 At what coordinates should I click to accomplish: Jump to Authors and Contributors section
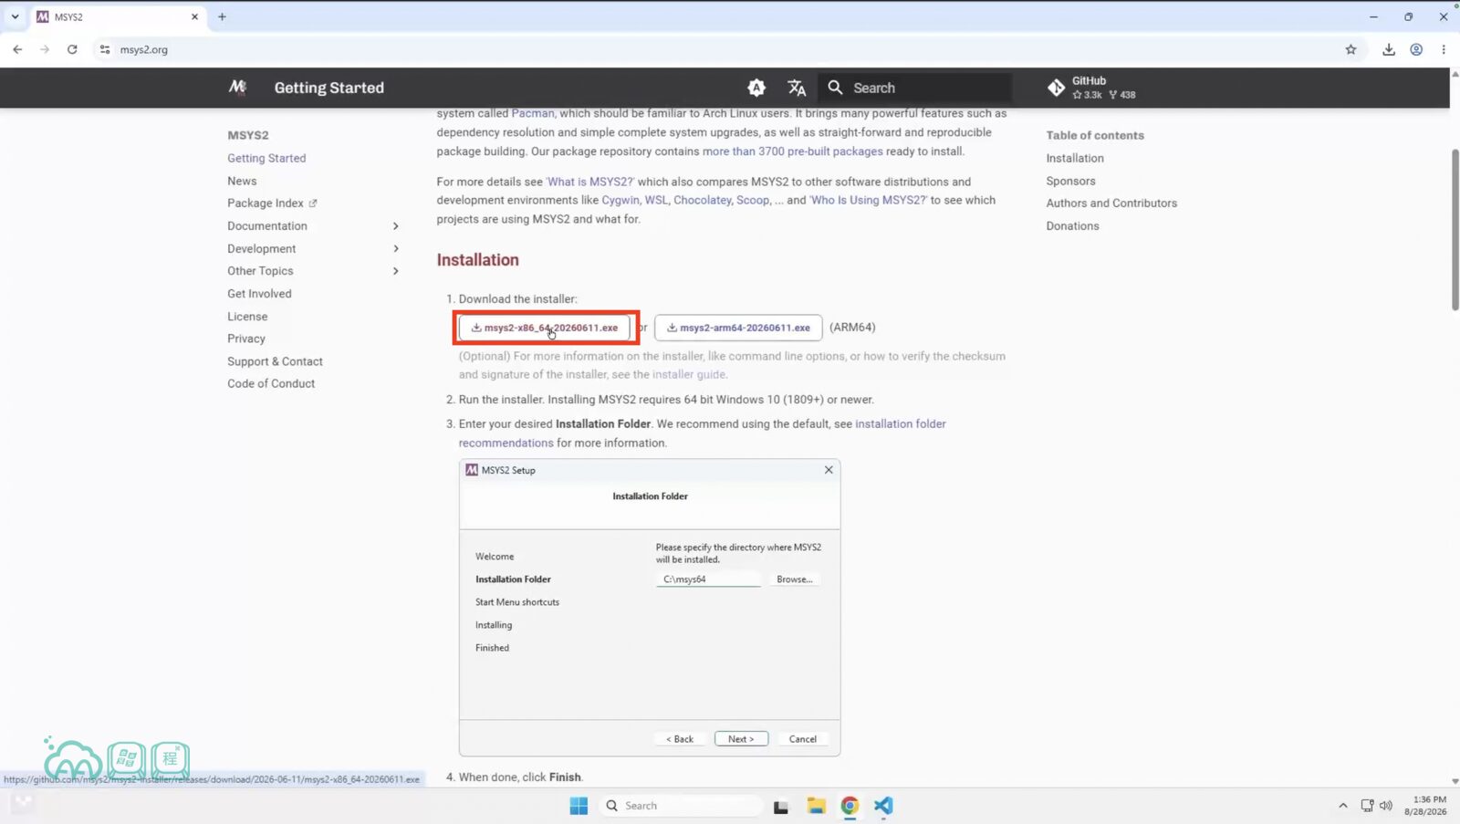click(1111, 203)
